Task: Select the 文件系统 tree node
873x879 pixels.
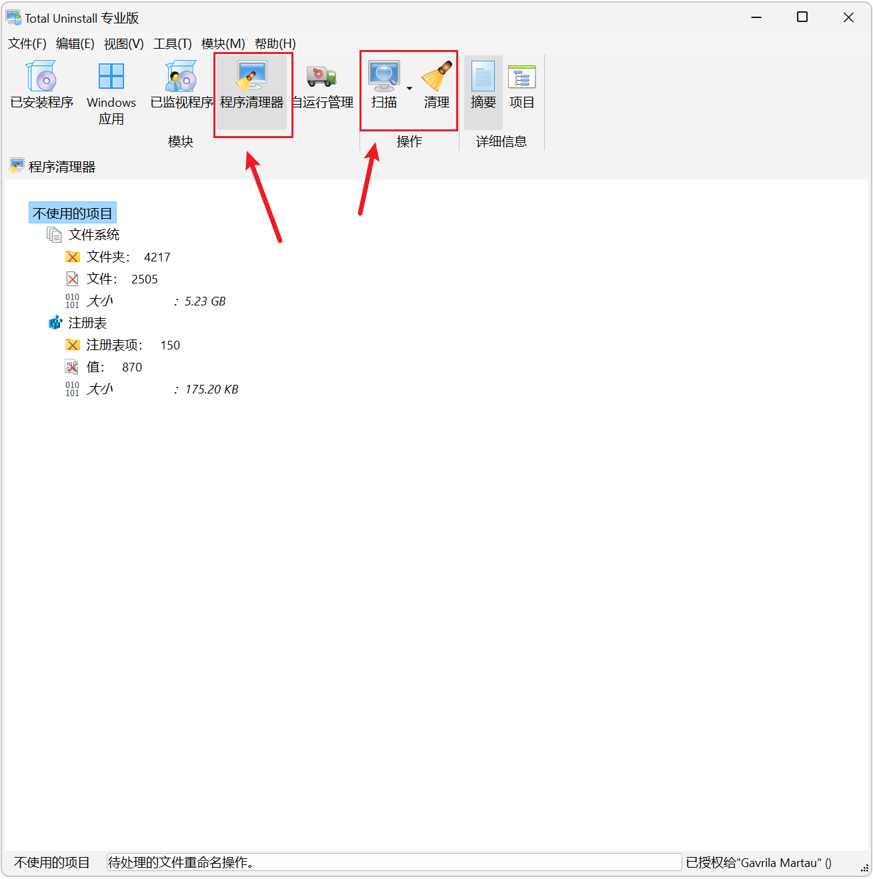Action: pyautogui.click(x=94, y=235)
